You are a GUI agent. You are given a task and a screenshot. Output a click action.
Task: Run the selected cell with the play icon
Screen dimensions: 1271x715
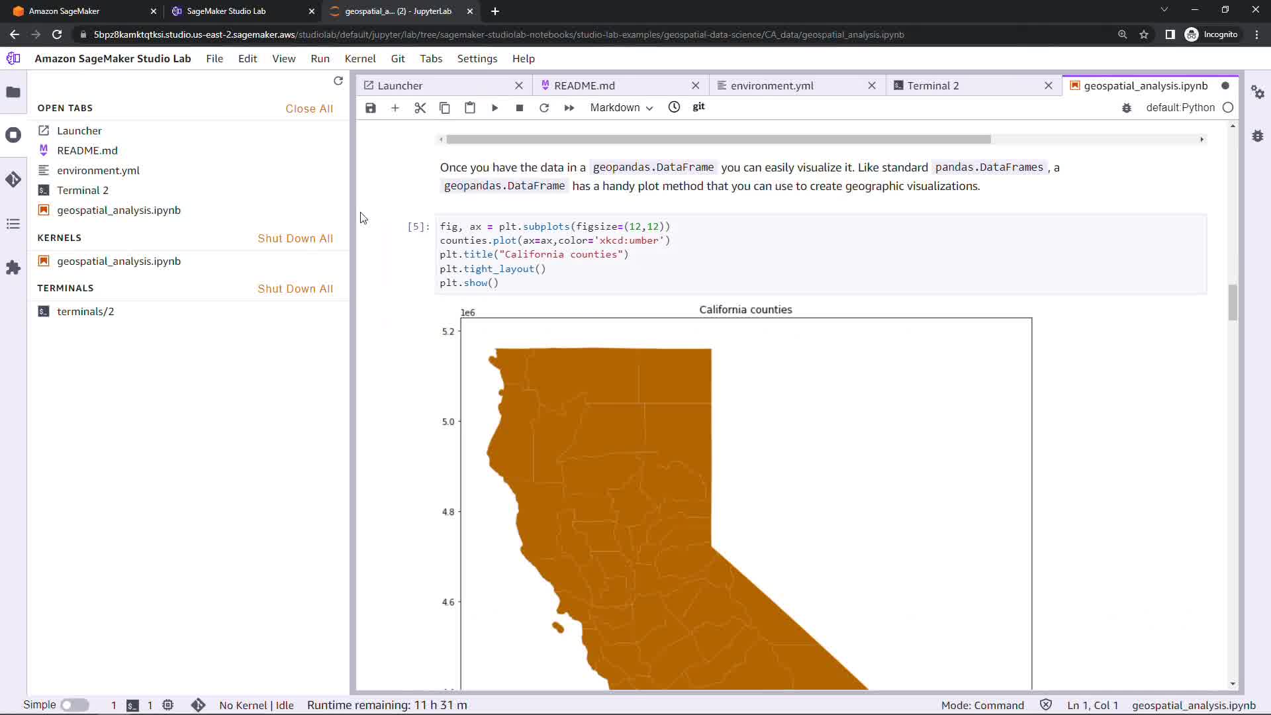[494, 108]
